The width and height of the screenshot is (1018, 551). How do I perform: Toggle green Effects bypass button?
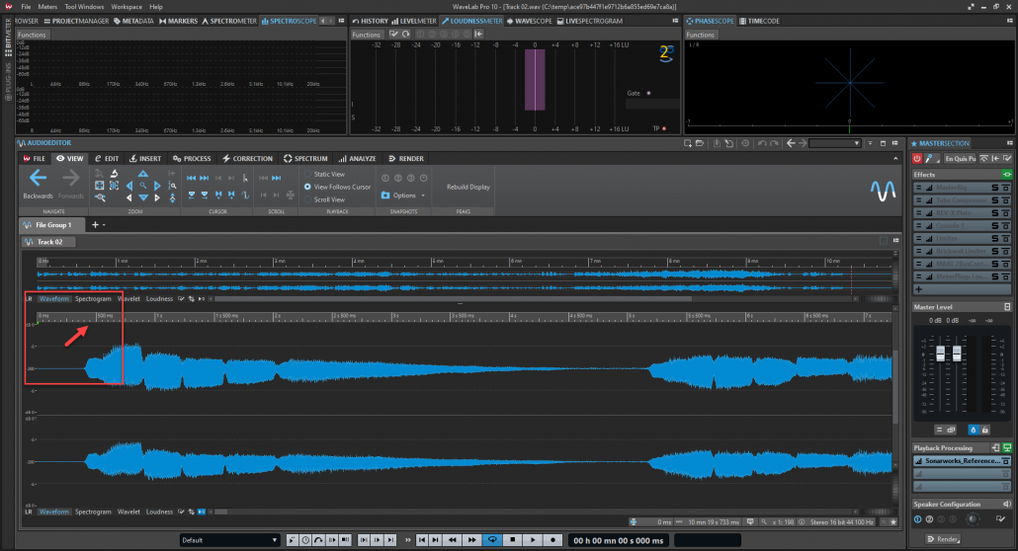coord(1007,175)
